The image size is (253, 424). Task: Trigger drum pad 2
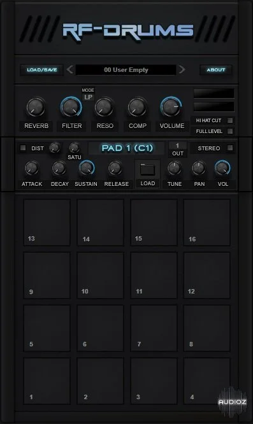100,381
